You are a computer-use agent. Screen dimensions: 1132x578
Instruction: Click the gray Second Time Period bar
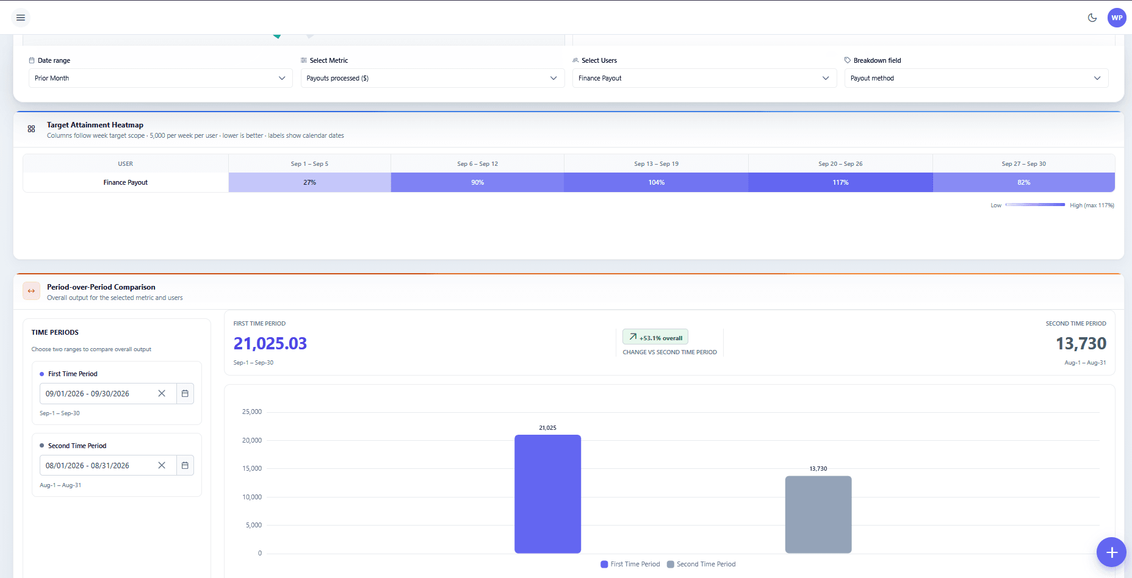(818, 515)
